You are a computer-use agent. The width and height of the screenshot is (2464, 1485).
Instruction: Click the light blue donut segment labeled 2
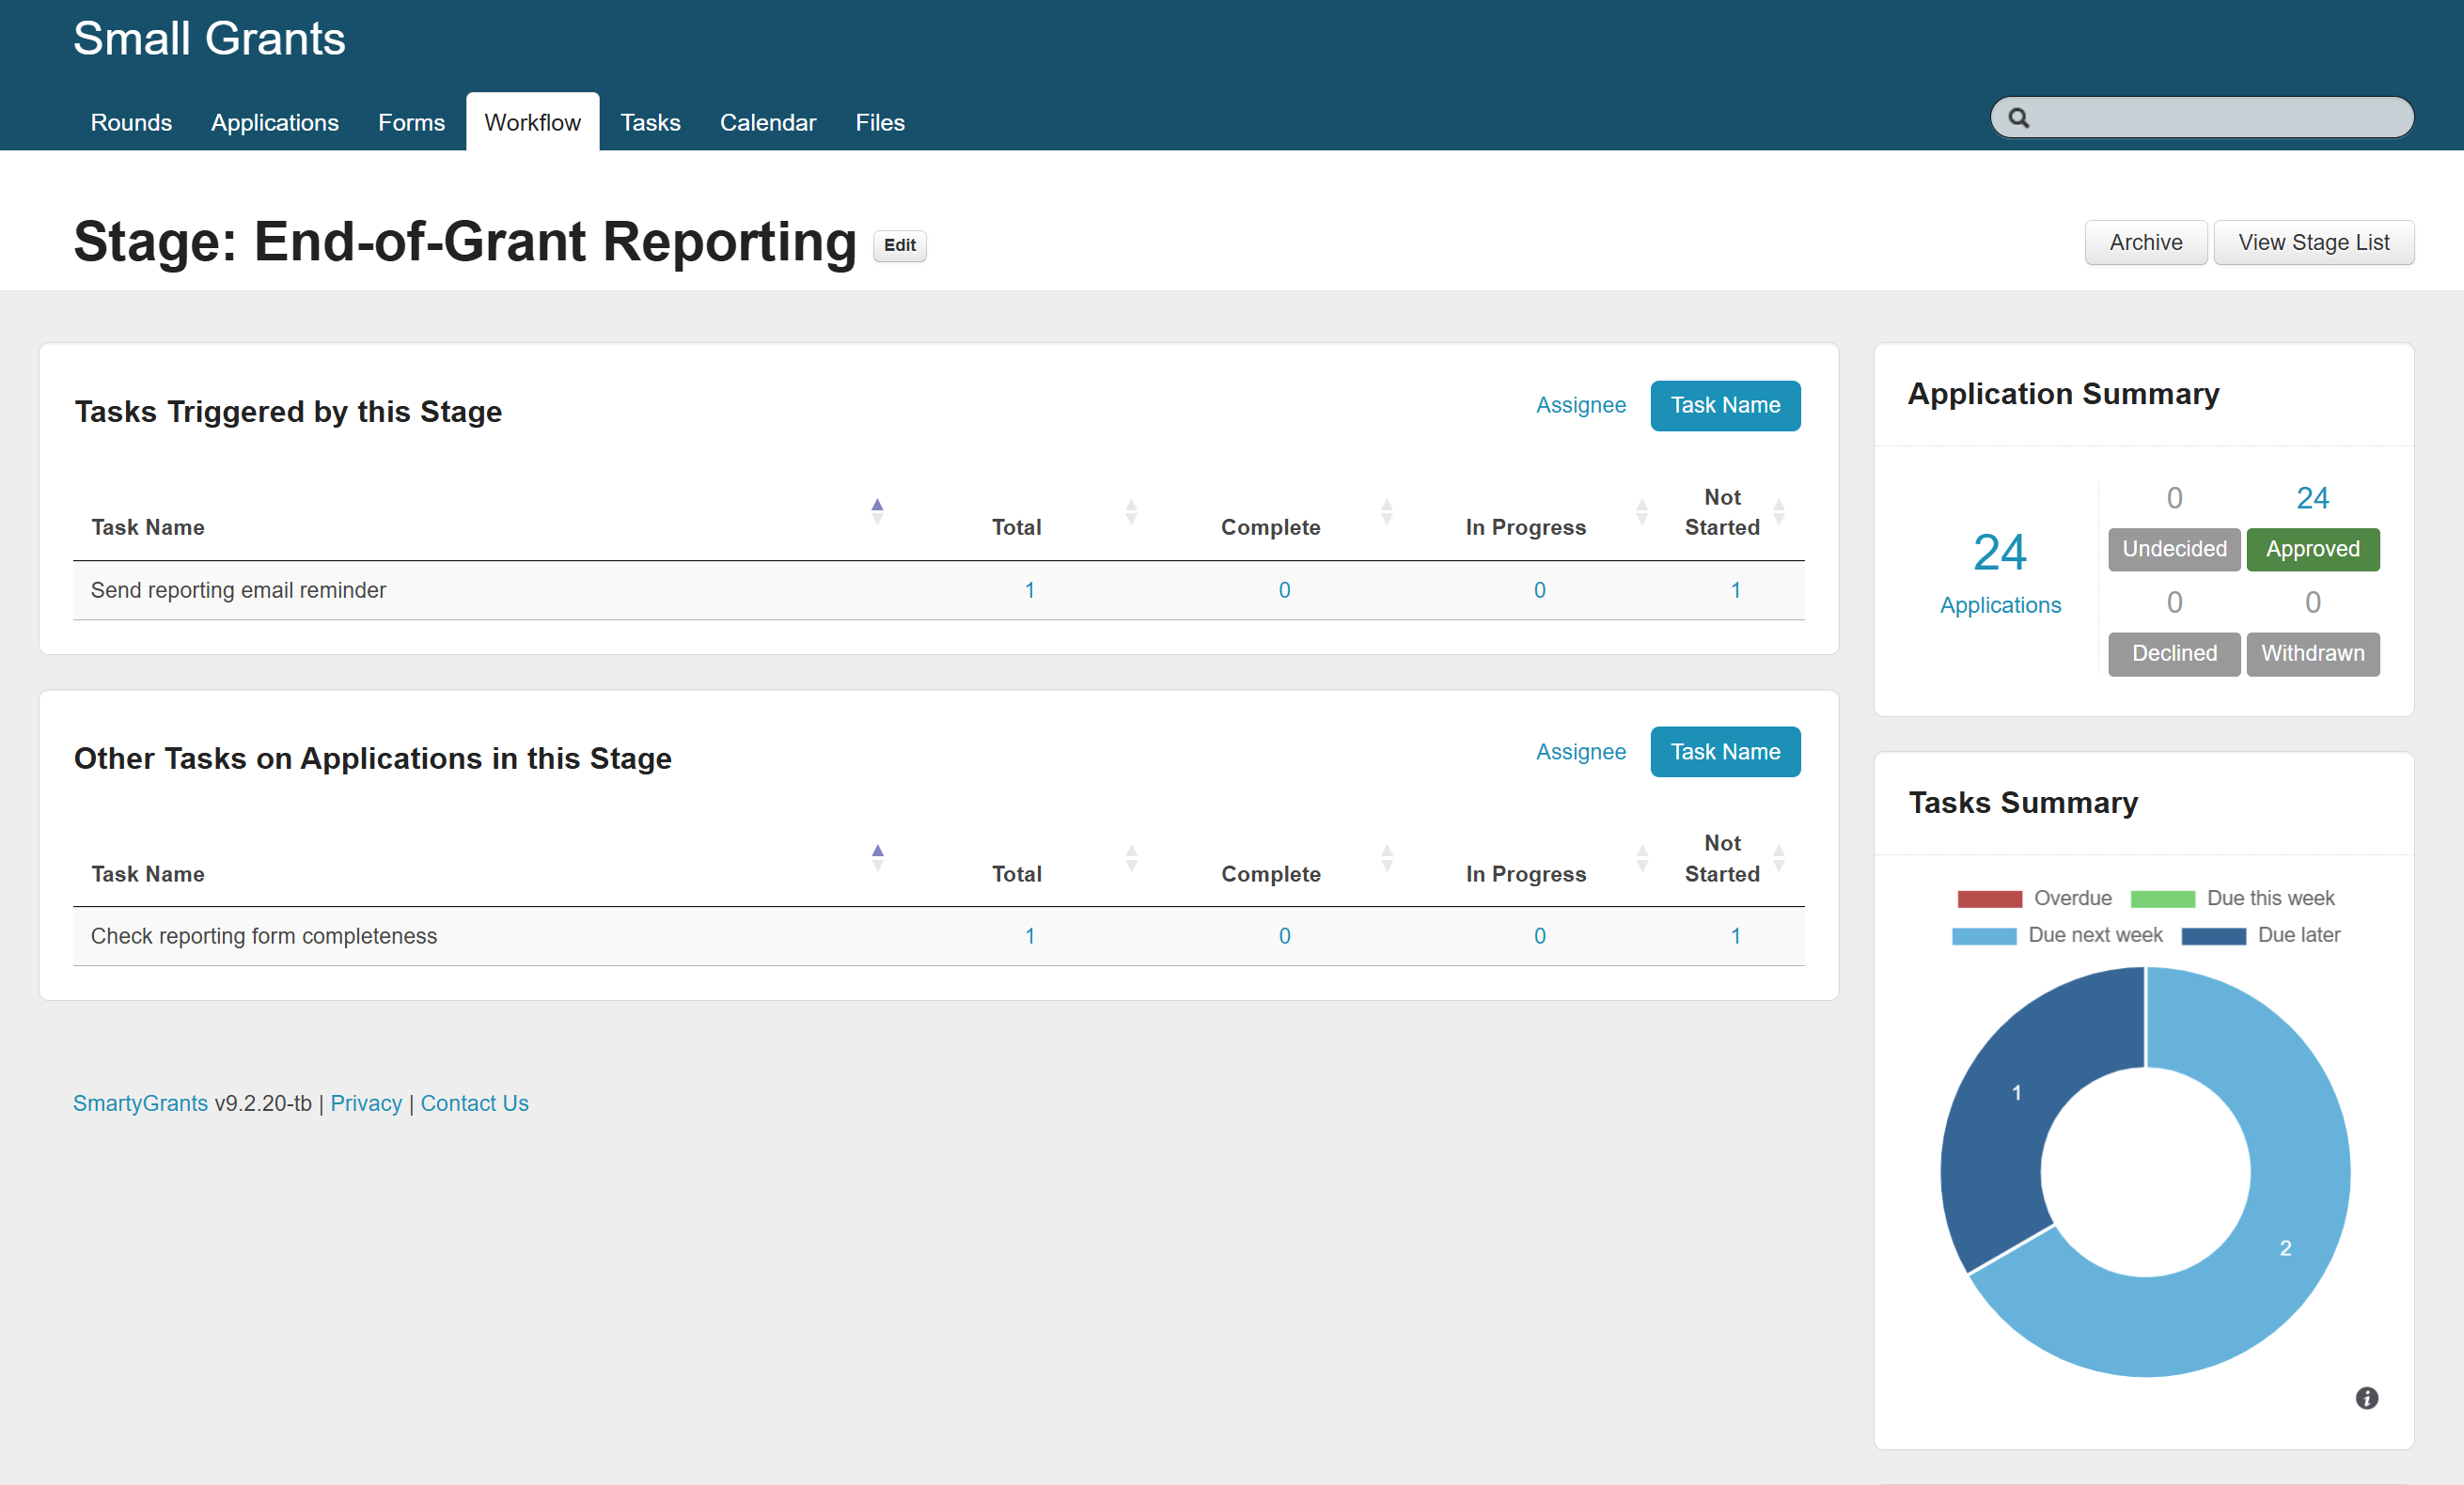tap(2284, 1249)
